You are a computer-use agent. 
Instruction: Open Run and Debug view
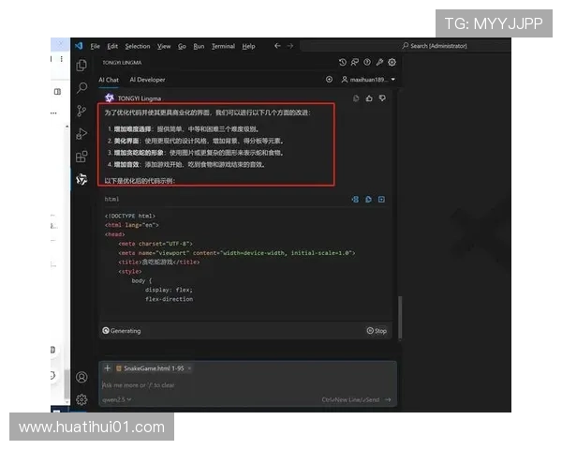(82, 133)
